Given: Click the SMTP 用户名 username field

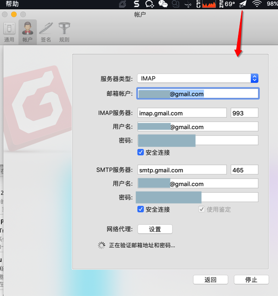Looking at the screenshot, I should click(198, 184).
